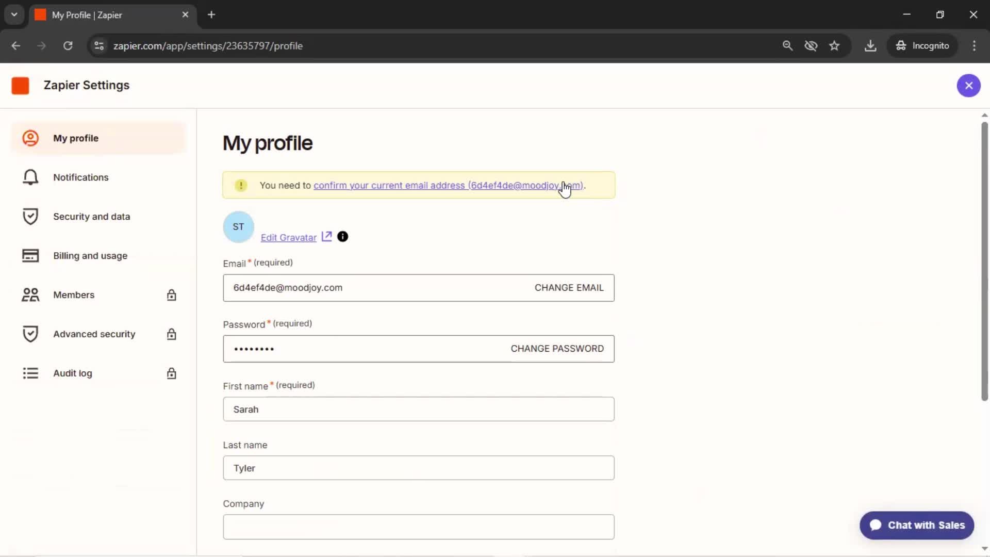Viewport: 990px width, 557px height.
Task: Click the My profile heading text
Action: pyautogui.click(x=268, y=143)
